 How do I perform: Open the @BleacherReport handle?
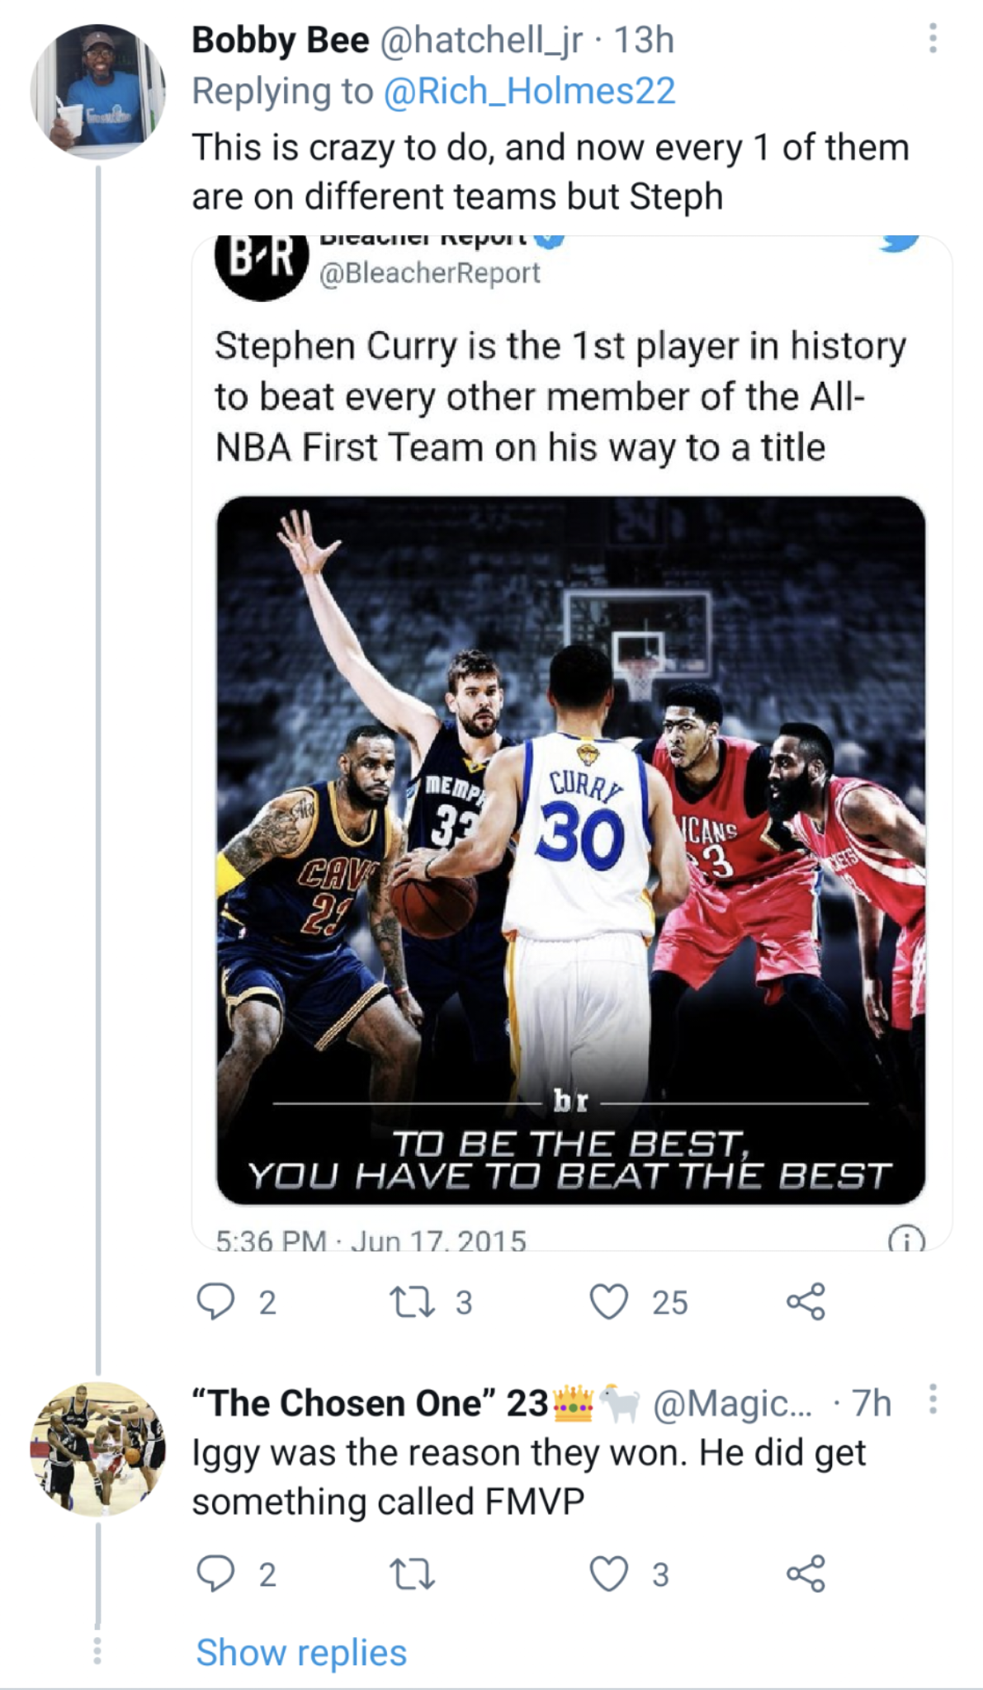(x=429, y=273)
